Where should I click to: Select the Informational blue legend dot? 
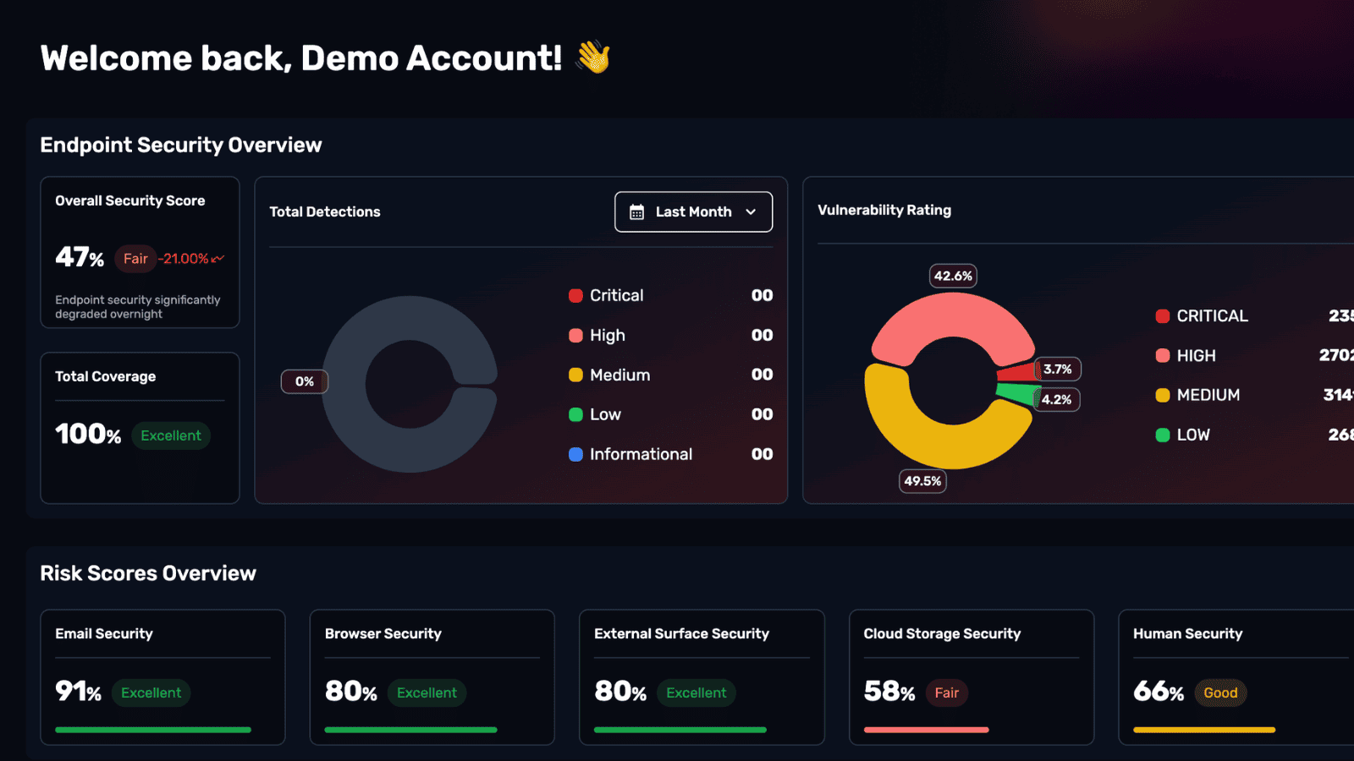click(x=575, y=454)
